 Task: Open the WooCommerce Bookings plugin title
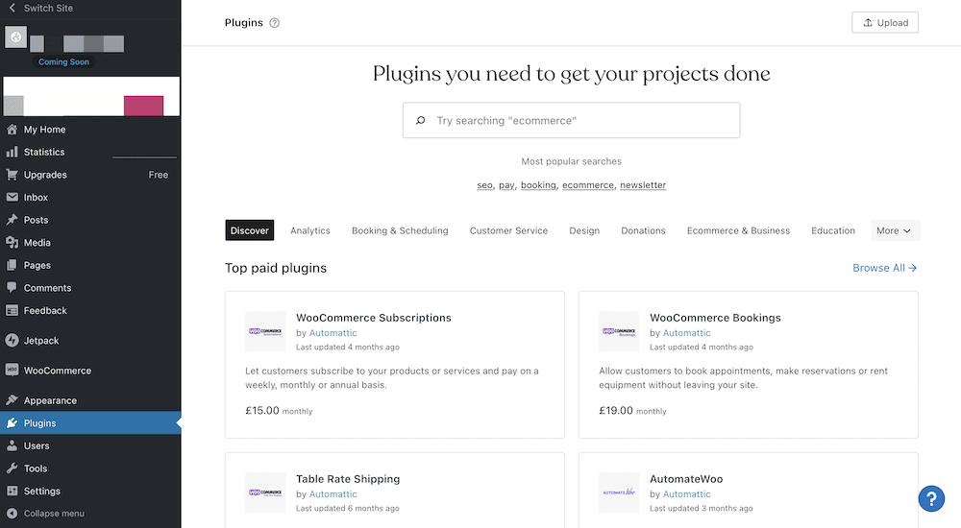coord(715,318)
